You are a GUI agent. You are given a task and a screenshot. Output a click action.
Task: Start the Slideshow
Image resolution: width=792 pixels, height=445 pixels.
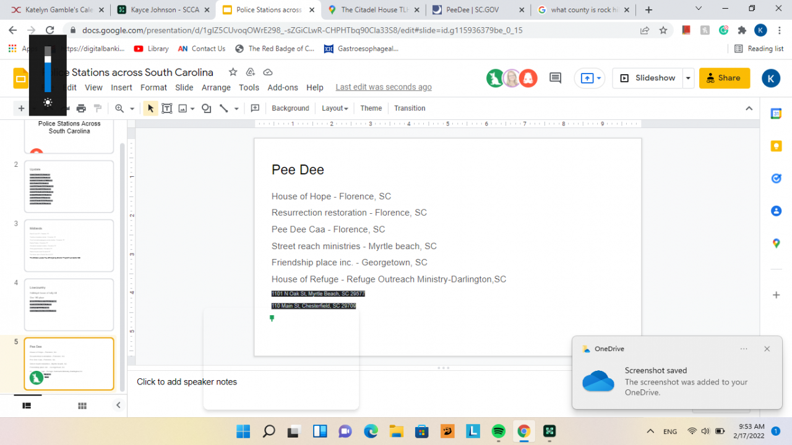point(648,78)
